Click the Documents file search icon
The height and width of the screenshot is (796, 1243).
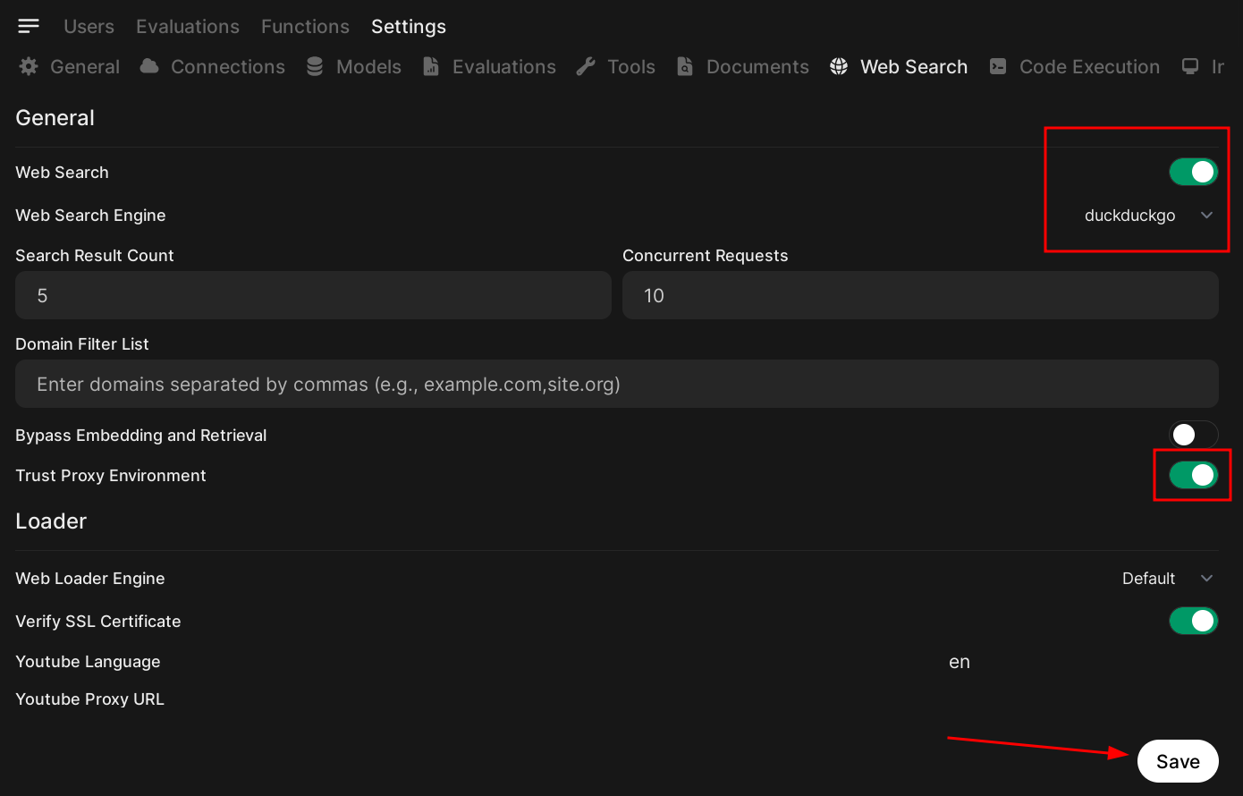point(685,67)
